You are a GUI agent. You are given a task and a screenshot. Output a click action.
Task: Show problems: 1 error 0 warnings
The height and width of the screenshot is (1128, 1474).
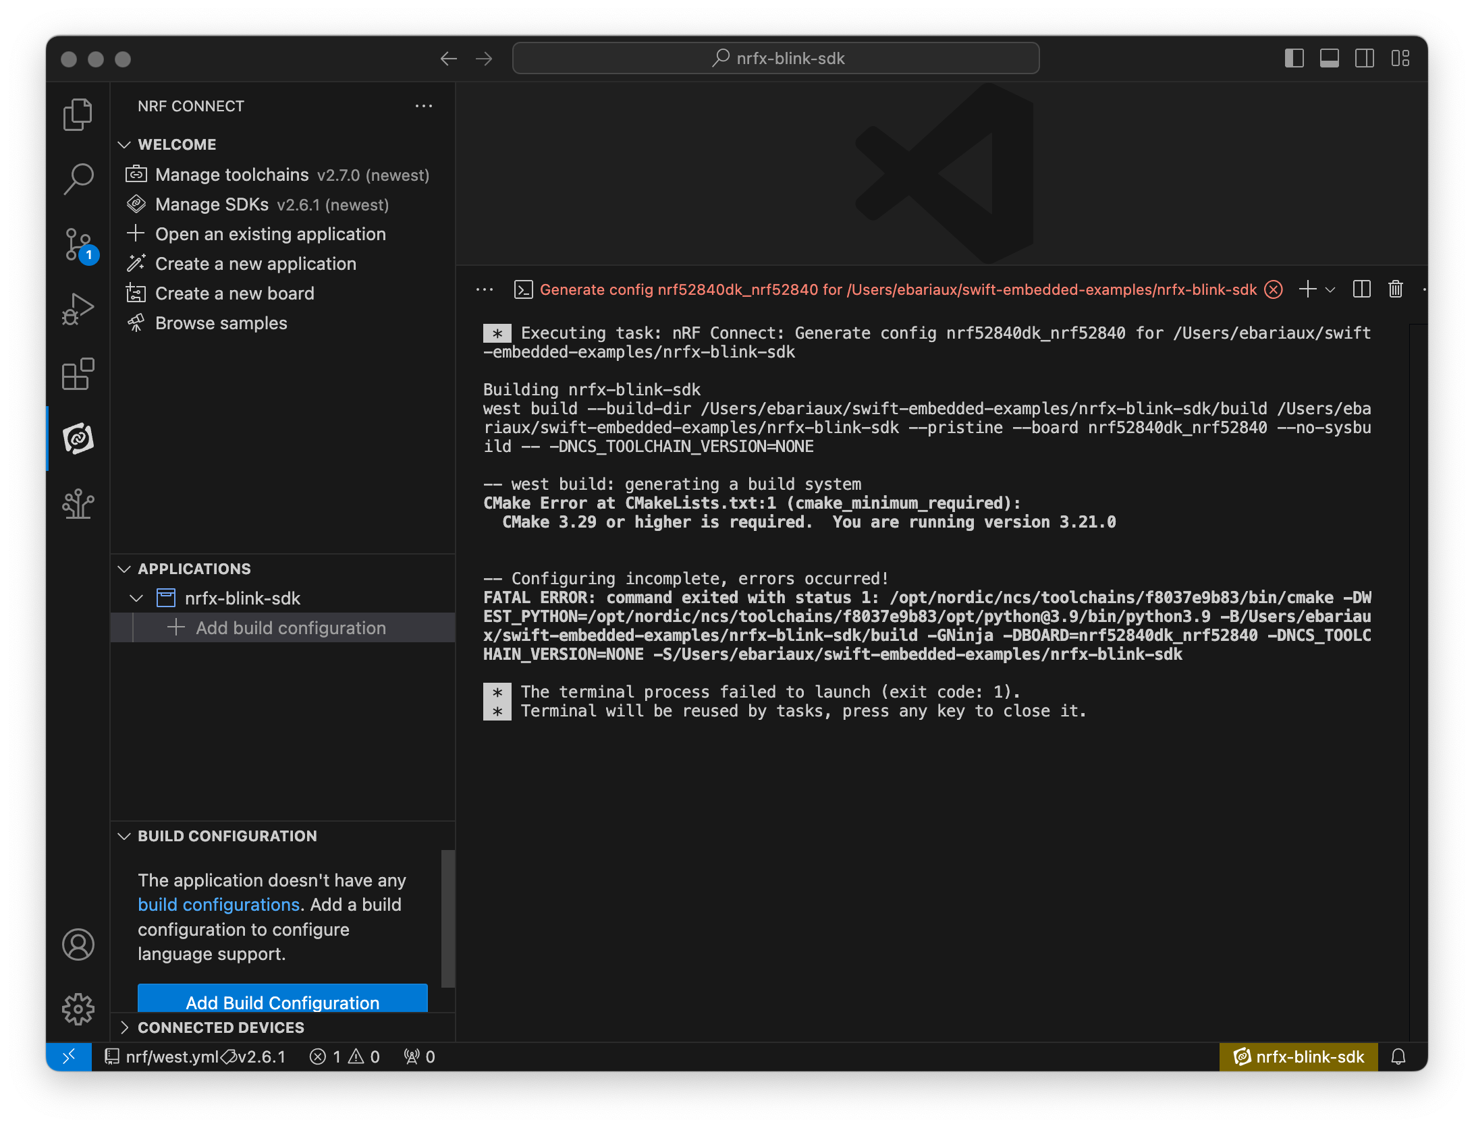[344, 1056]
